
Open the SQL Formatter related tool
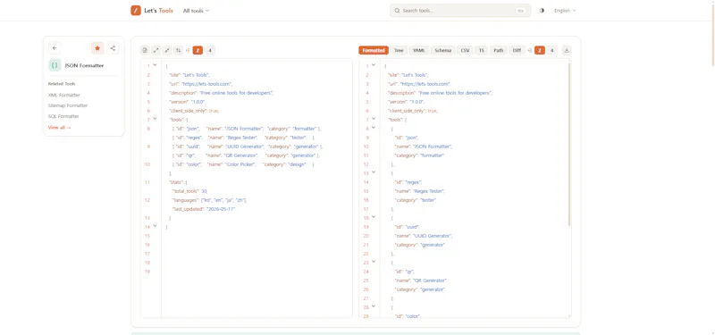(x=63, y=117)
